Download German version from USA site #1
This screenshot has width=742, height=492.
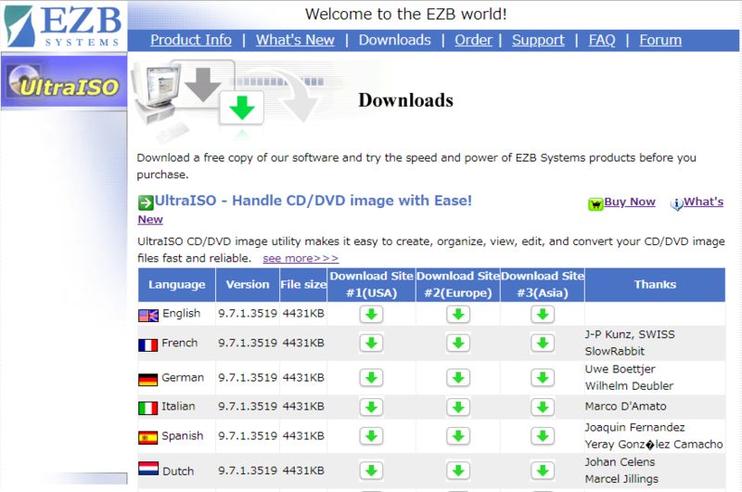click(x=371, y=378)
